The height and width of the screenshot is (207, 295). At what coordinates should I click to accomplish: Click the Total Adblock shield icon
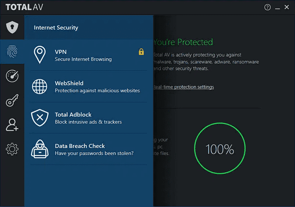[40, 118]
